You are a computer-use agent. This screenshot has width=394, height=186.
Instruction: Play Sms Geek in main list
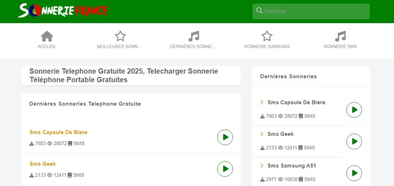tap(225, 169)
